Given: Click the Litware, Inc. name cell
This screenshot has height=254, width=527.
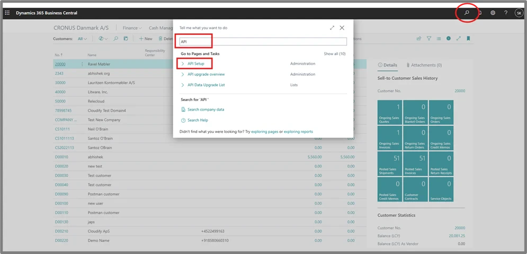Looking at the screenshot, I should 98,92.
